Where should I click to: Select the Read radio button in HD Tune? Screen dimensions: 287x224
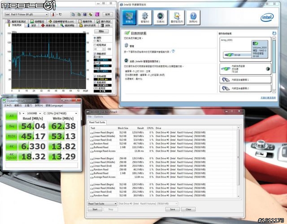click(x=95, y=38)
